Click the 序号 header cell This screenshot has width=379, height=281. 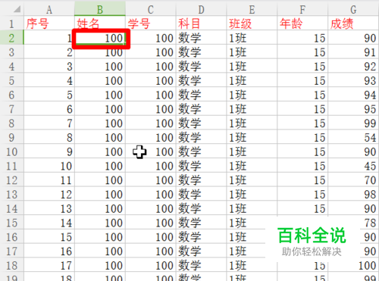[49, 23]
